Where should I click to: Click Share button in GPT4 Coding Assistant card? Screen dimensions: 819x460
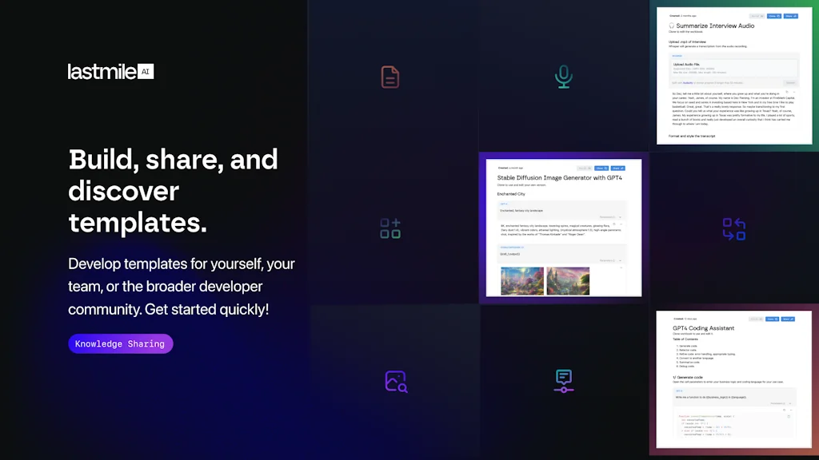click(788, 319)
